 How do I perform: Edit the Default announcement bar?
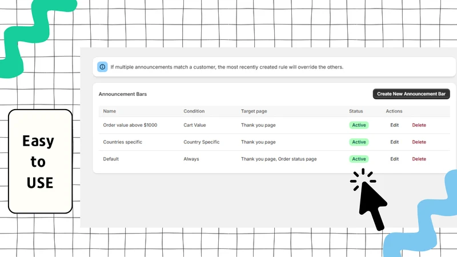[x=394, y=159]
